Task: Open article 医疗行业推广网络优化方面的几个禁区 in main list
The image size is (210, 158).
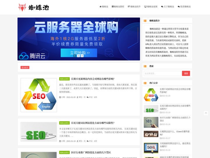Action: 91,152
